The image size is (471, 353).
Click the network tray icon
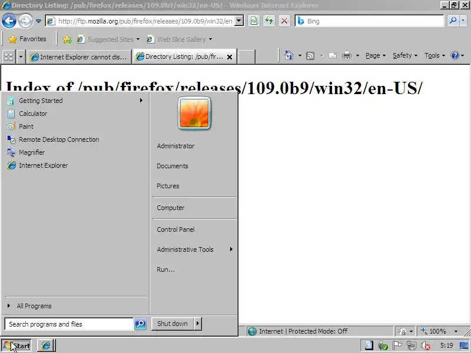[x=411, y=346]
